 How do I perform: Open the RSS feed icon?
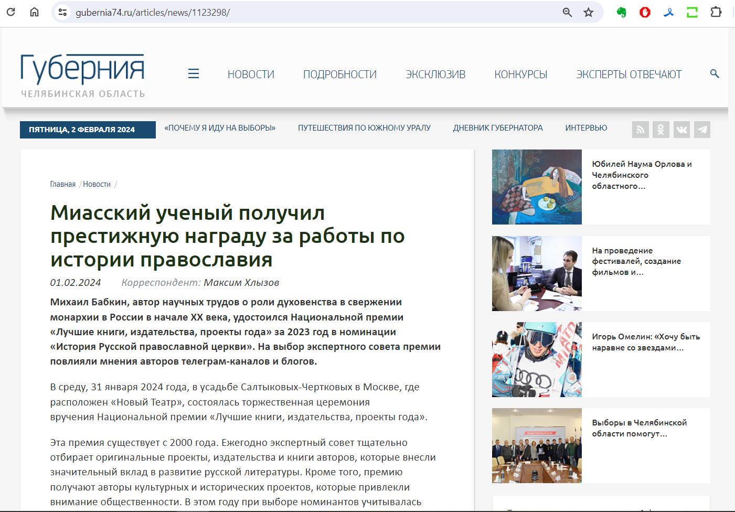click(x=641, y=130)
